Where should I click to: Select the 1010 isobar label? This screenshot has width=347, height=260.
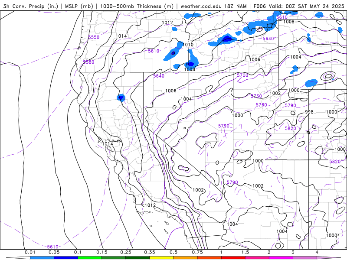click(188, 45)
